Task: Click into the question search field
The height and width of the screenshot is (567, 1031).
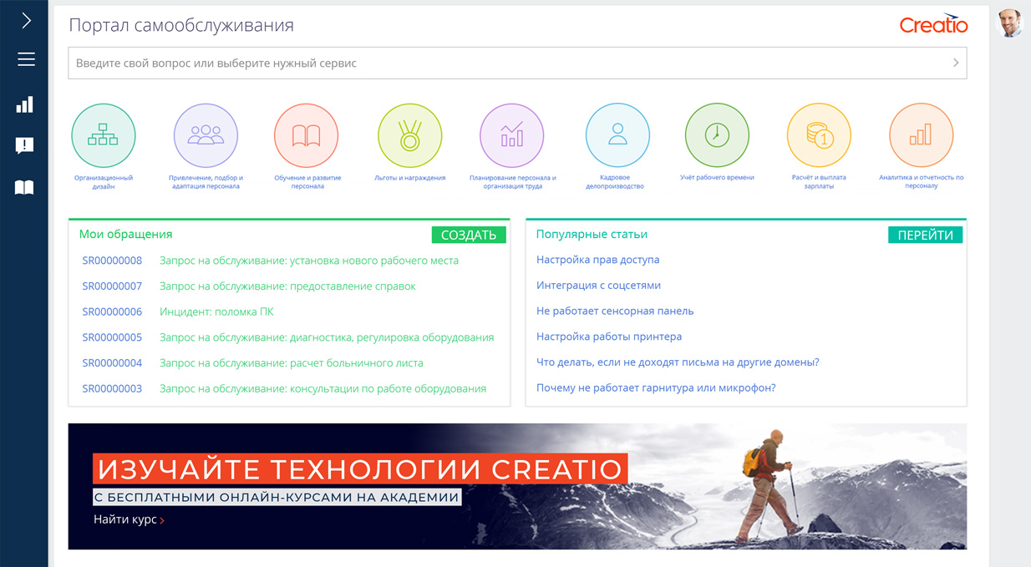Action: point(517,63)
